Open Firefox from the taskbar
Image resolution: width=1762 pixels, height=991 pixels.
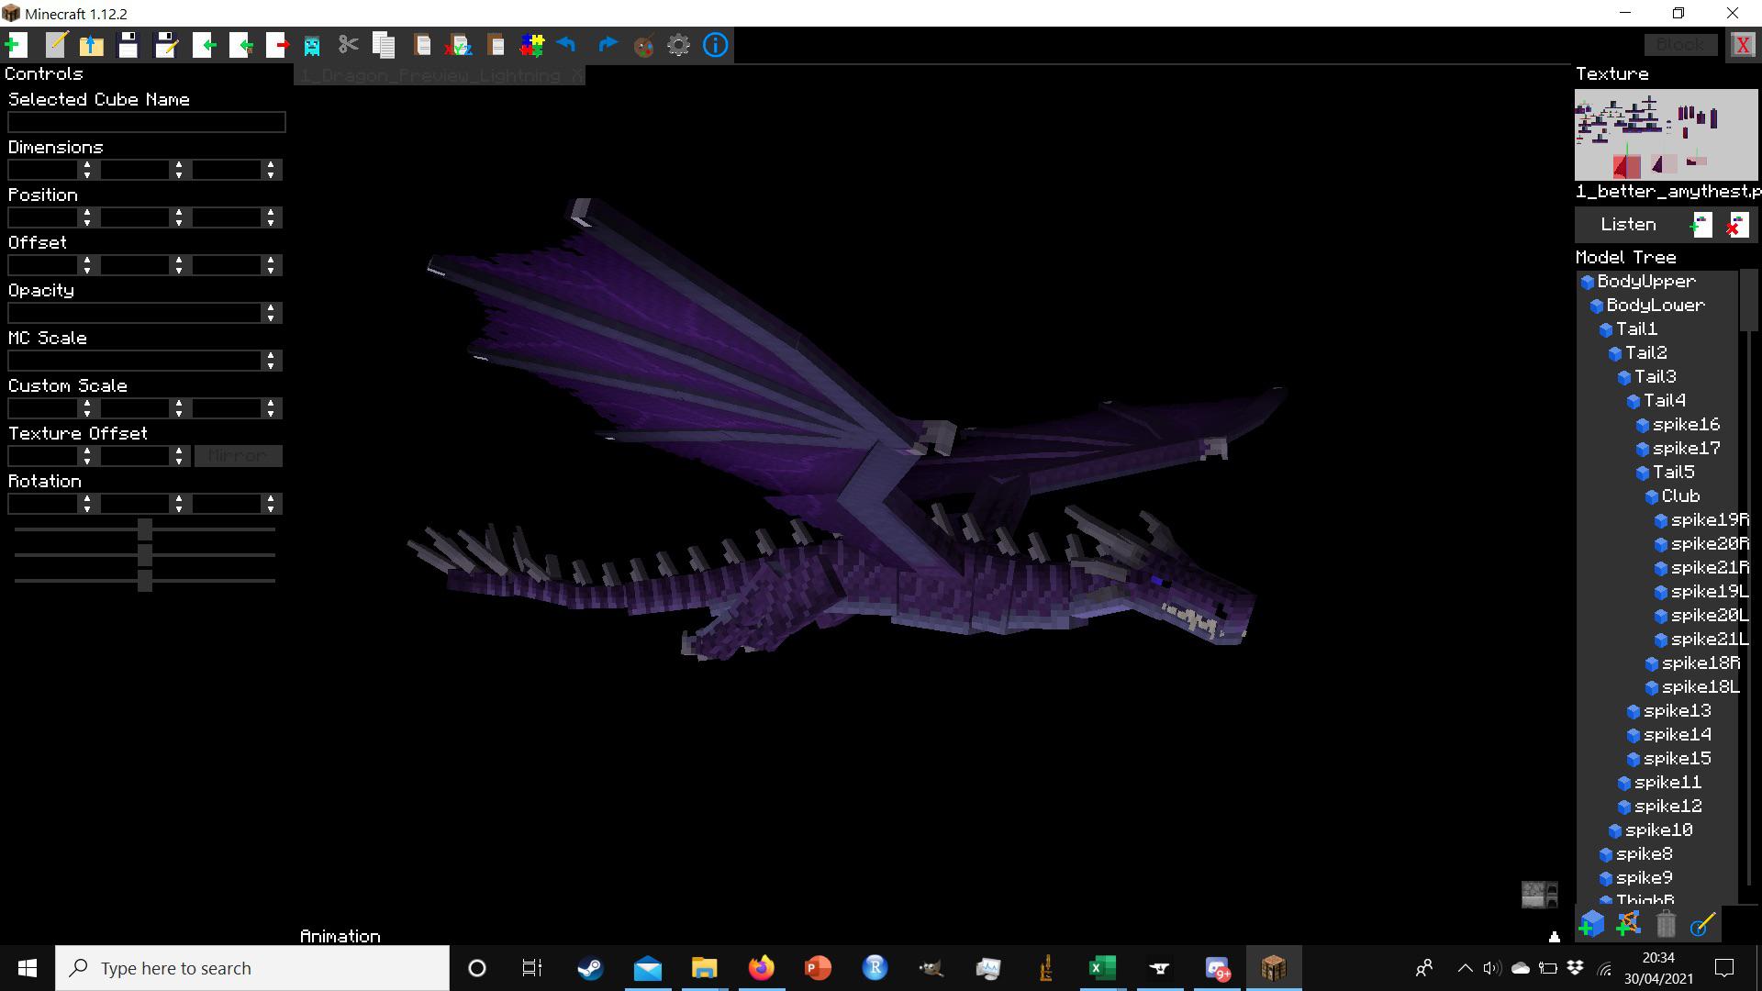point(761,968)
